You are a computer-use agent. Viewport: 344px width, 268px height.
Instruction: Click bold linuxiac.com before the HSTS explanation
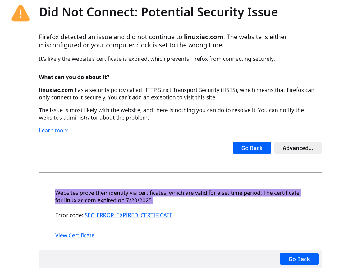(x=56, y=90)
